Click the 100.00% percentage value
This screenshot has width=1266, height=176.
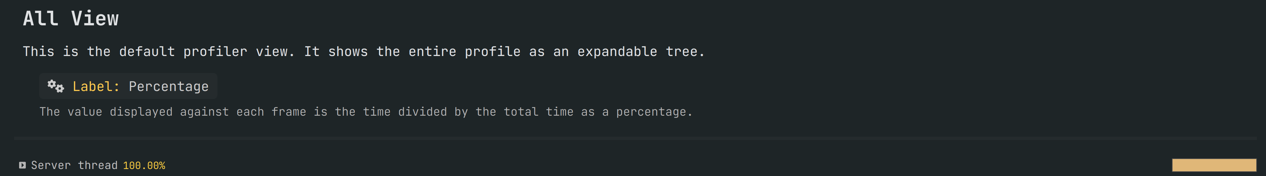(144, 165)
